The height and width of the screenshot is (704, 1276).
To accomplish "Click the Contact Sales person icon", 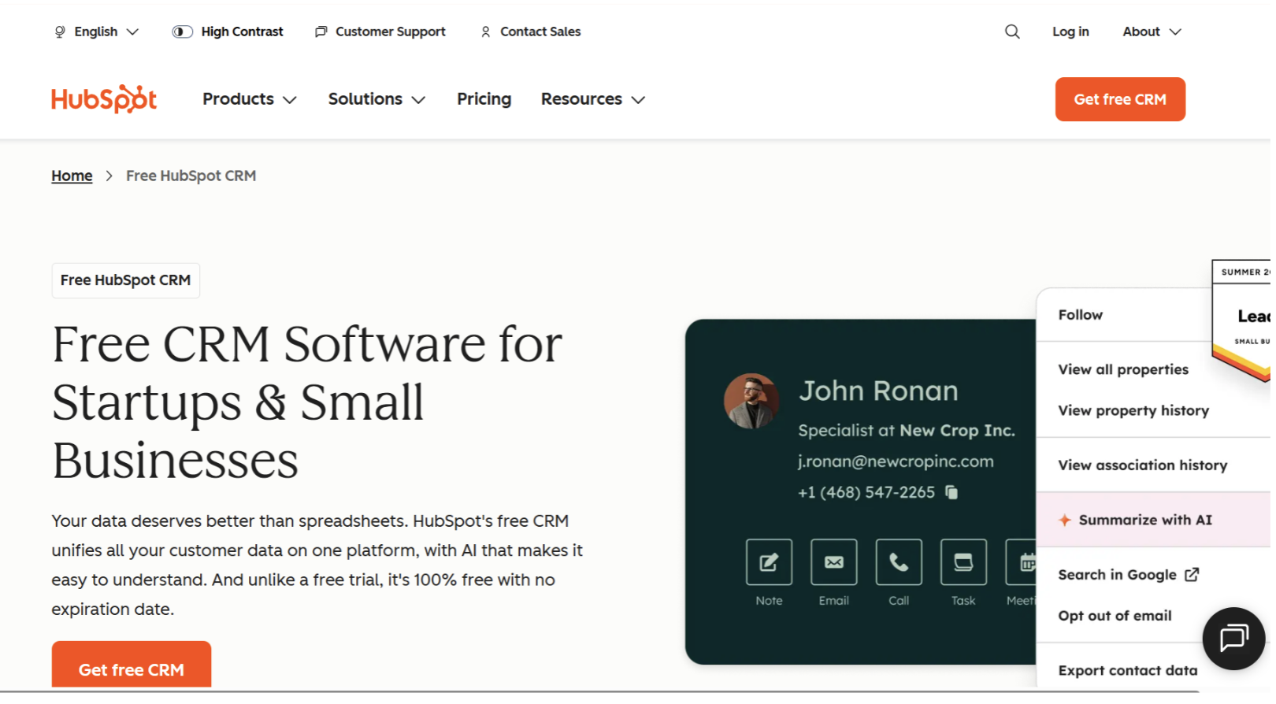I will [486, 31].
